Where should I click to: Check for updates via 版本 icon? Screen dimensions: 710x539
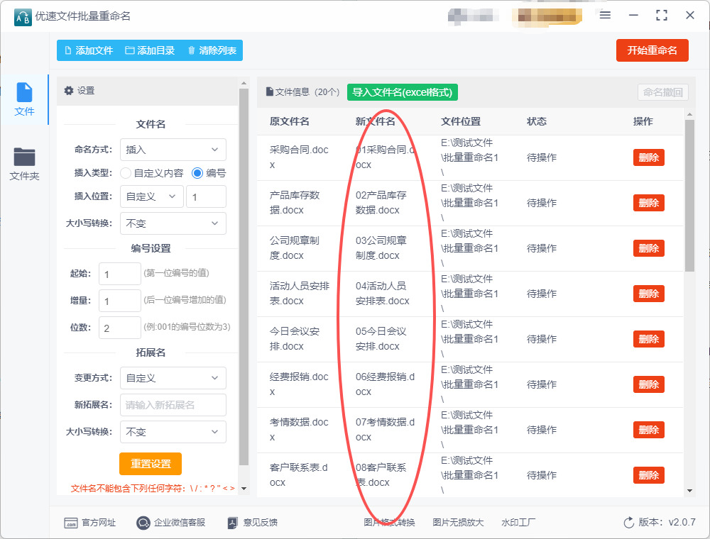pos(628,523)
